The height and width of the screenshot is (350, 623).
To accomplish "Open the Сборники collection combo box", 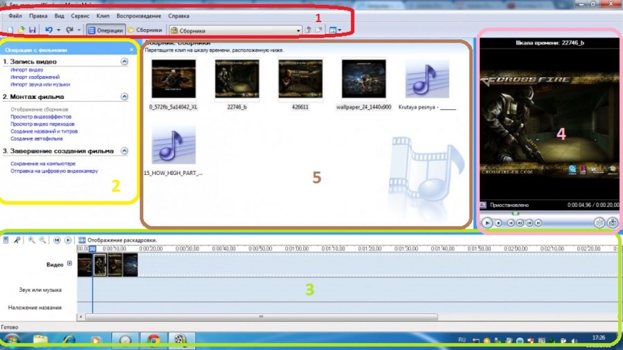I will pos(235,31).
